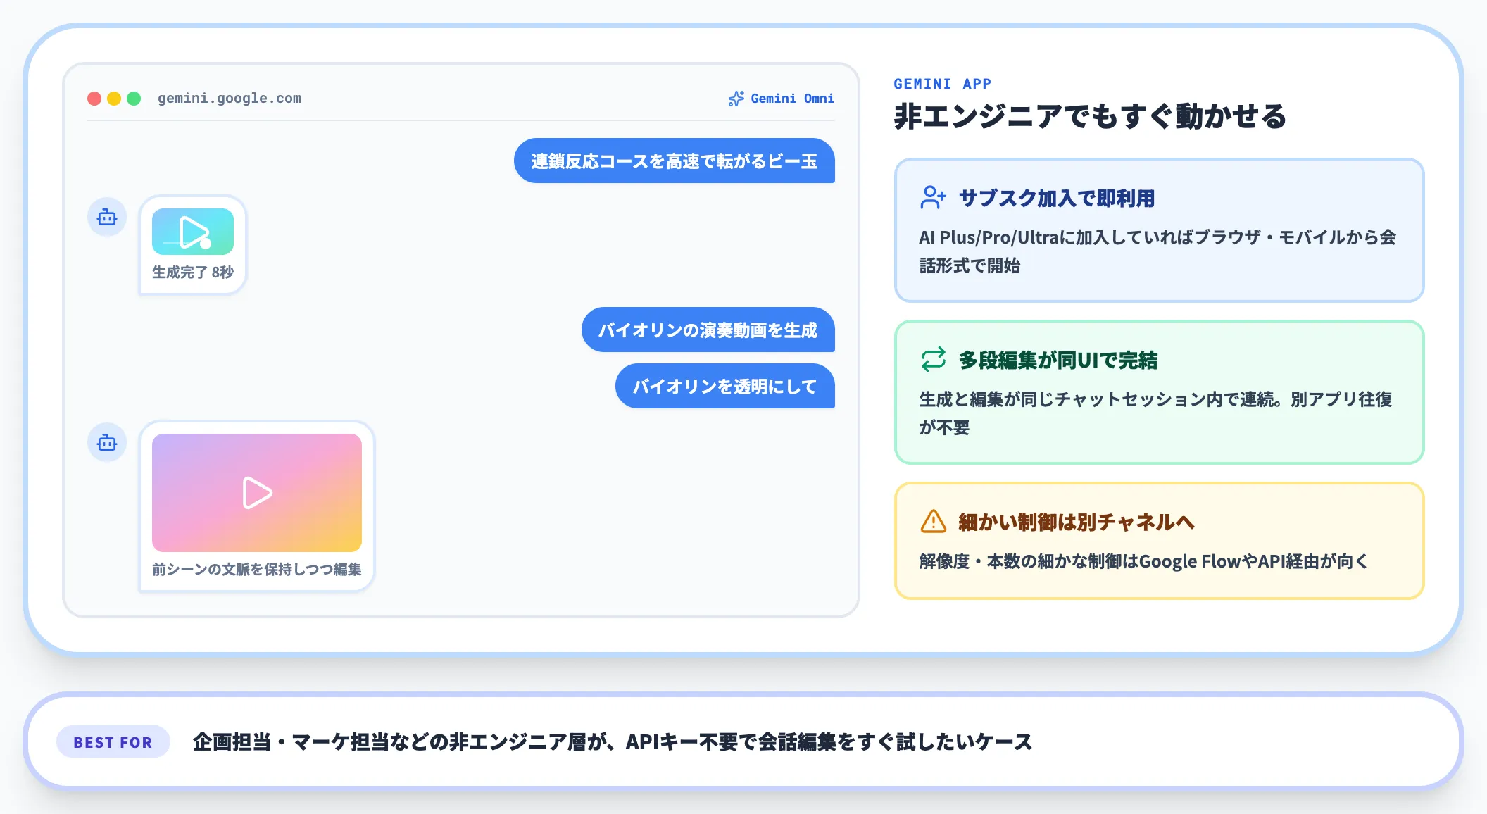The height and width of the screenshot is (814, 1487).
Task: Click the AI Plus/Pro/Ultra description text
Action: tap(1157, 251)
